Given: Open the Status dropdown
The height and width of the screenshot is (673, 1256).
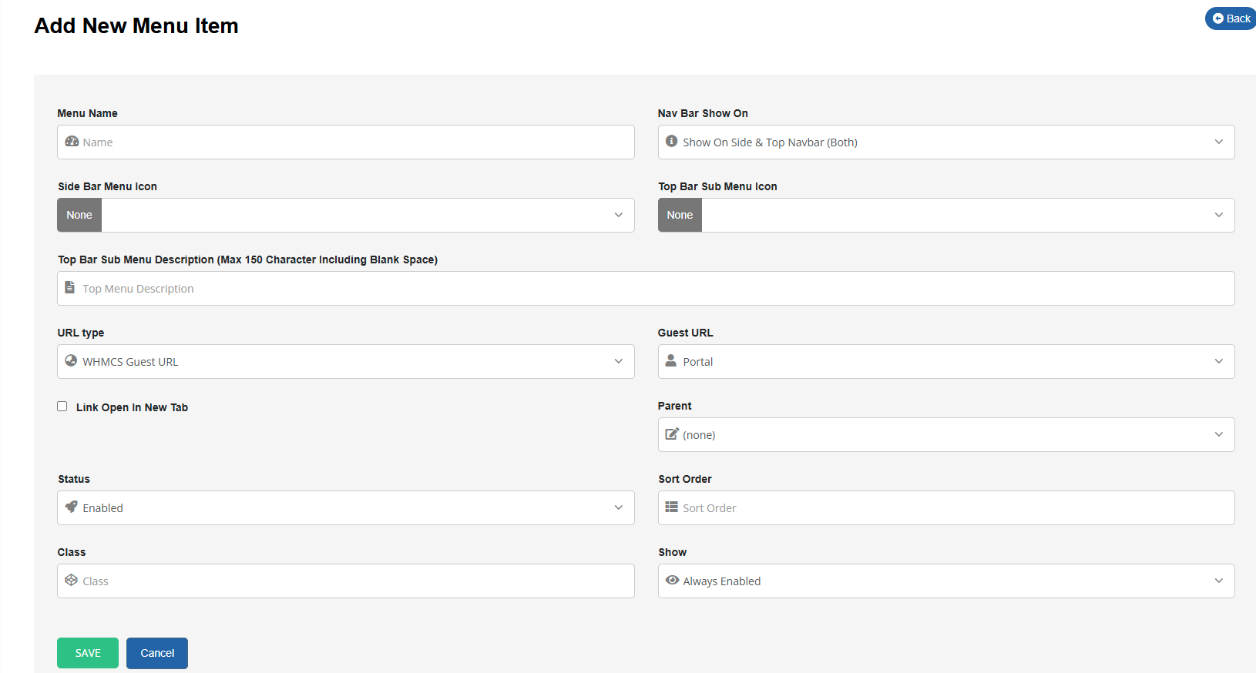Looking at the screenshot, I should [x=345, y=508].
